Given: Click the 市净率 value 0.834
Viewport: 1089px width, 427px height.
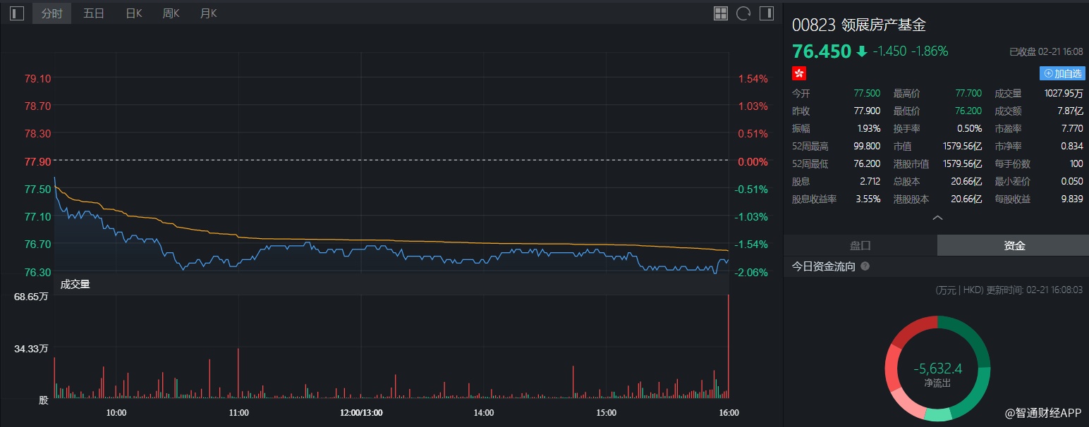Looking at the screenshot, I should [1071, 147].
